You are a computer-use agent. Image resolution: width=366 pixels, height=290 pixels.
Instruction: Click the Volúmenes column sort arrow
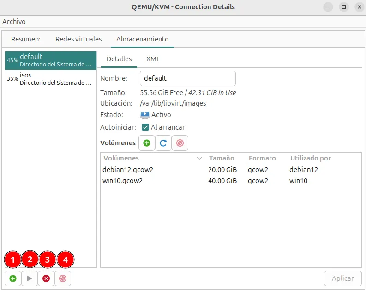[199, 158]
